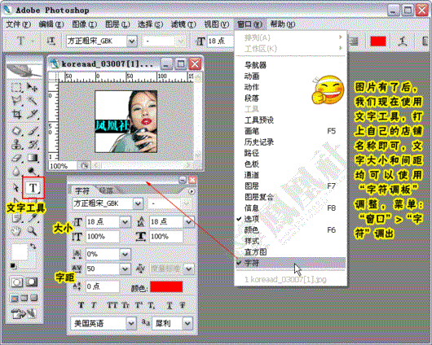
Task: Select the Healing Brush tool
Action: point(16,131)
